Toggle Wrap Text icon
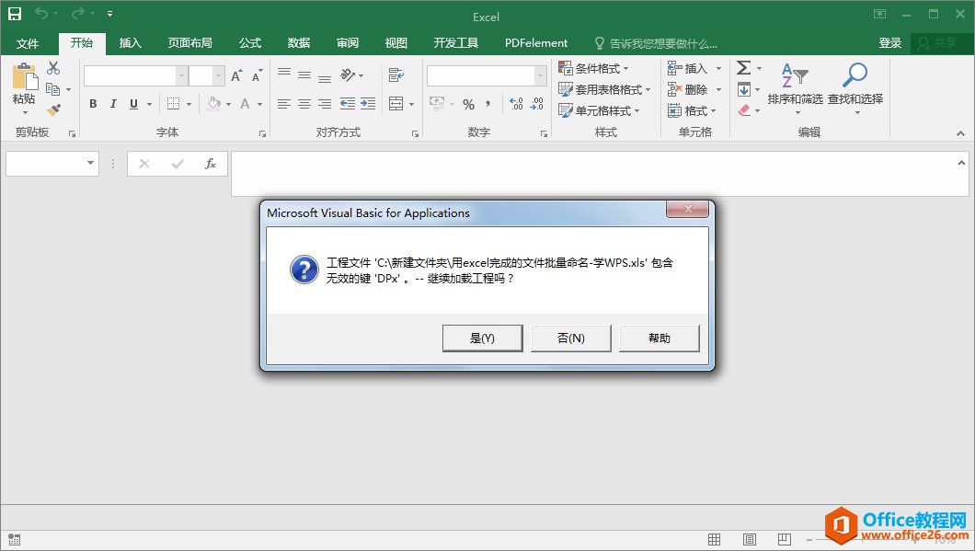This screenshot has height=551, width=975. 396,75
